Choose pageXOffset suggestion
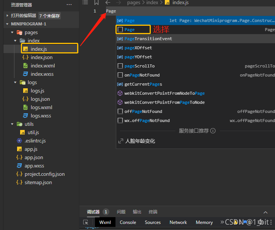This screenshot has width=275, height=230. pos(196,48)
